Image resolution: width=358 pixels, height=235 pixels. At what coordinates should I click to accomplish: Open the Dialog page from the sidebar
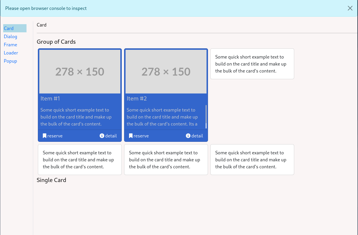10,36
